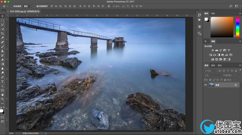Open the layer blend mode dropdown
242x135 pixels.
(213, 75)
